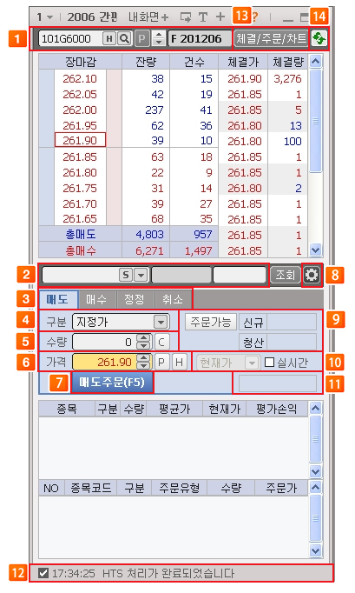Image resolution: width=355 pixels, height=593 pixels.
Task: Click the green refresh arrows icon
Action: (x=319, y=38)
